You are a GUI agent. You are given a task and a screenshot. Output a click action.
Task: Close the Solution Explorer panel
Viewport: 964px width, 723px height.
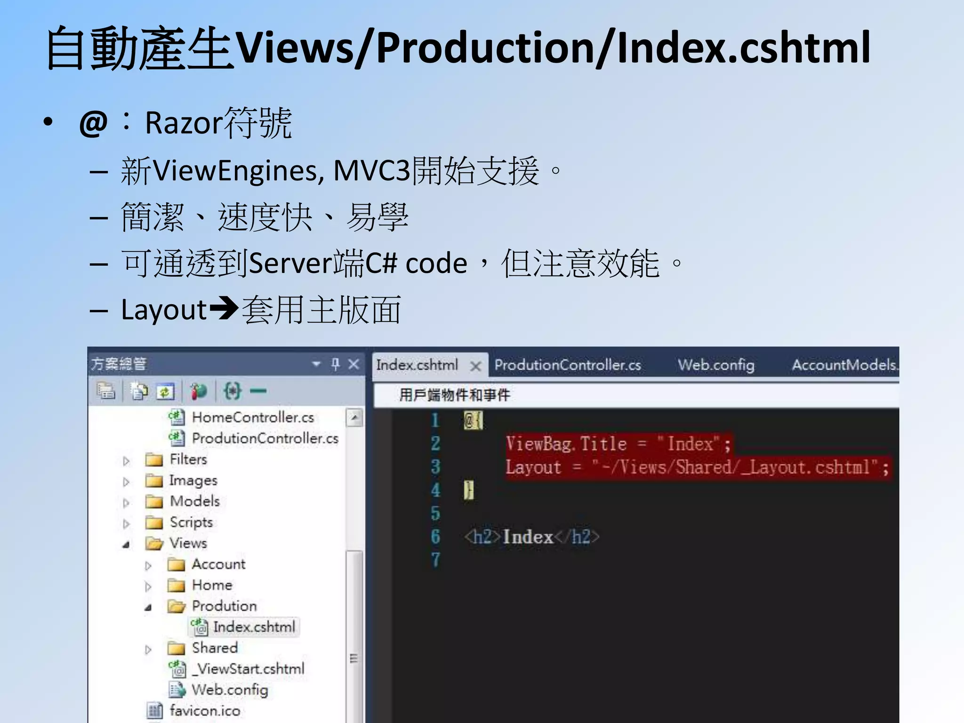(x=353, y=364)
